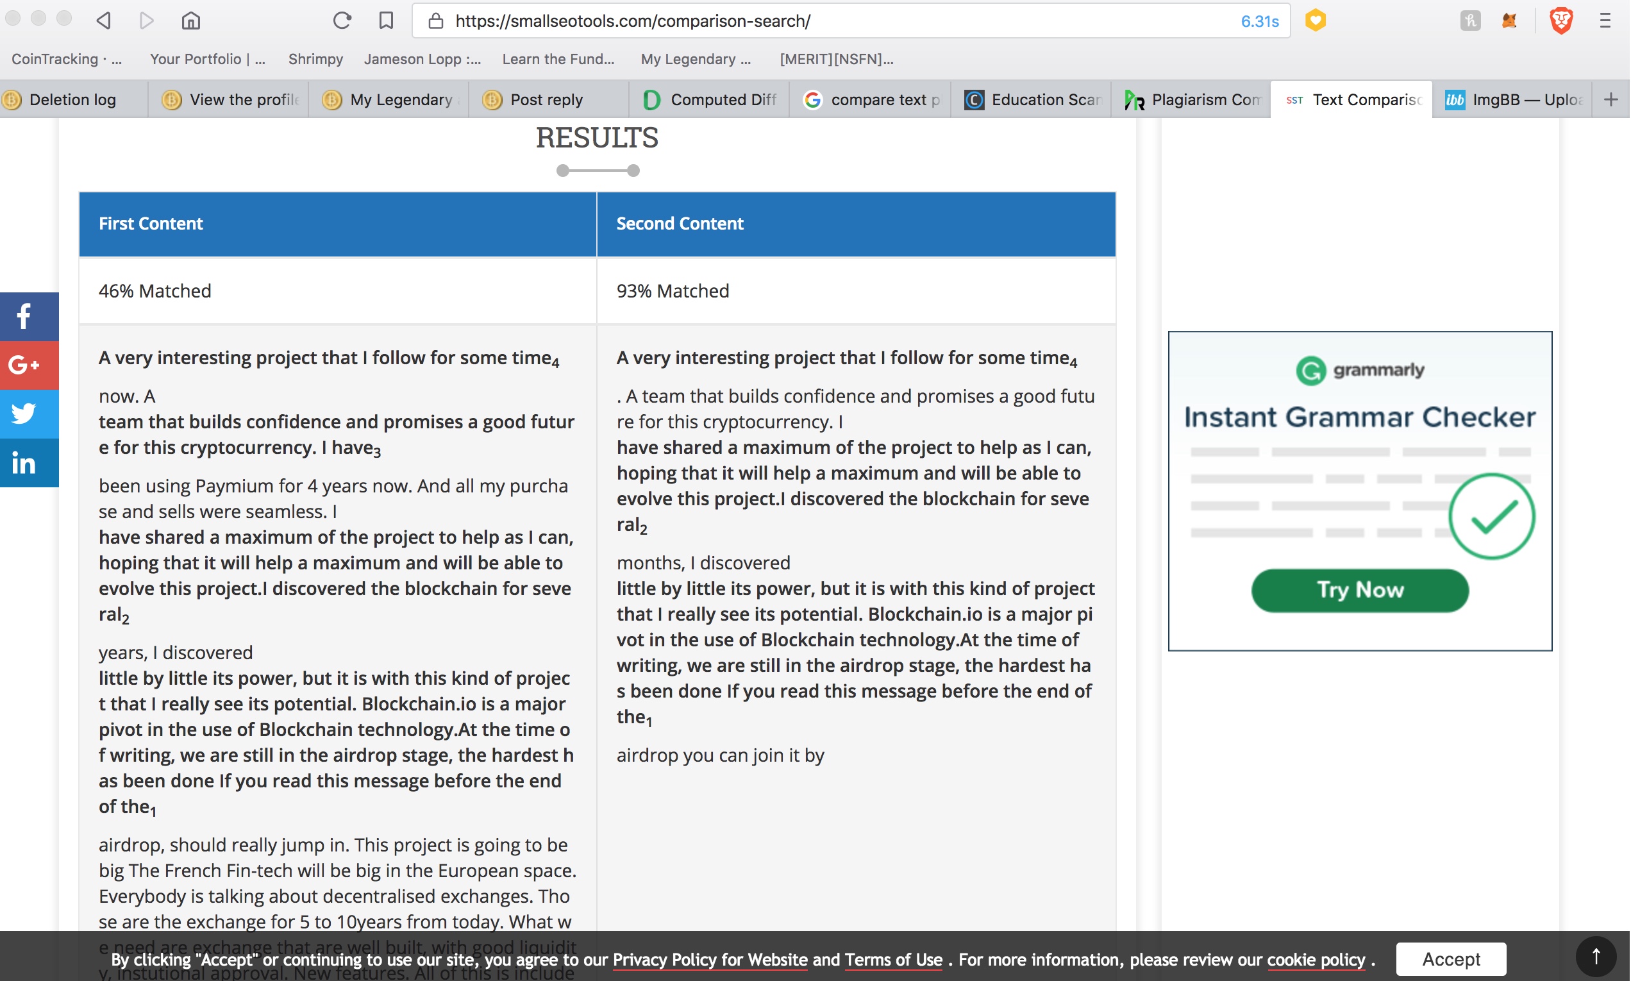Switch to the Plagiarism Com tab
1631x981 pixels.
click(x=1192, y=99)
